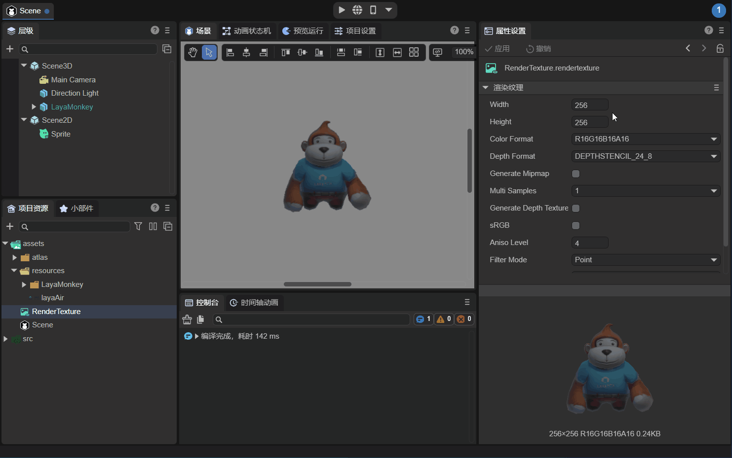Click the lock icon in properties panel
The width and height of the screenshot is (732, 458).
point(720,48)
